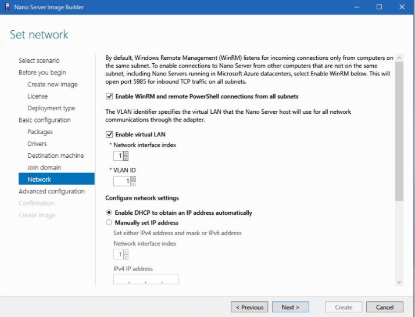Increase the VLAN Network interface index value
The width and height of the screenshot is (415, 317).
click(x=126, y=153)
